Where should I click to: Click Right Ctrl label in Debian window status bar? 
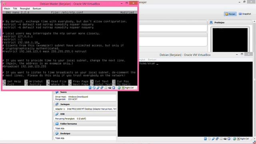pyautogui.click(x=244, y=139)
